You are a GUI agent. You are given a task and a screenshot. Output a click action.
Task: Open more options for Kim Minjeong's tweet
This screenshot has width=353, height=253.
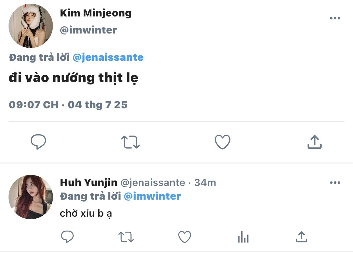[x=335, y=18]
